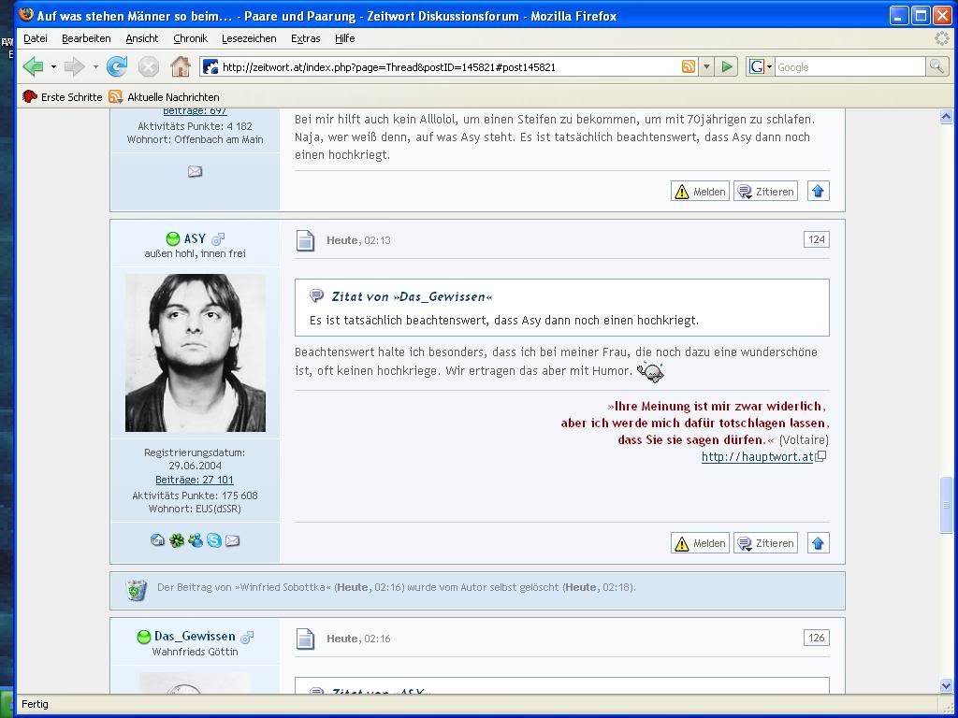This screenshot has height=718, width=958.
Task: Open ASY's Beiträge: 27 101 link
Action: 195,480
